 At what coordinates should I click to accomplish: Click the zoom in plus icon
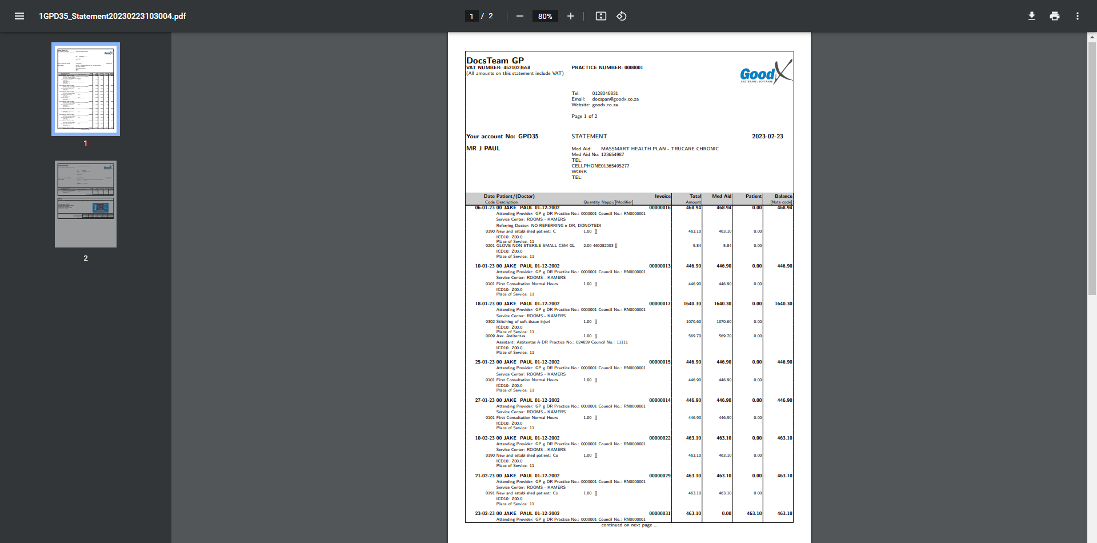[570, 16]
